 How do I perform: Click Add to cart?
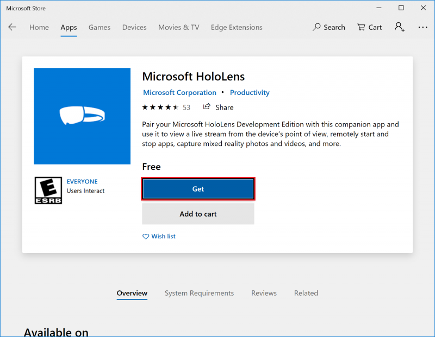(x=198, y=214)
